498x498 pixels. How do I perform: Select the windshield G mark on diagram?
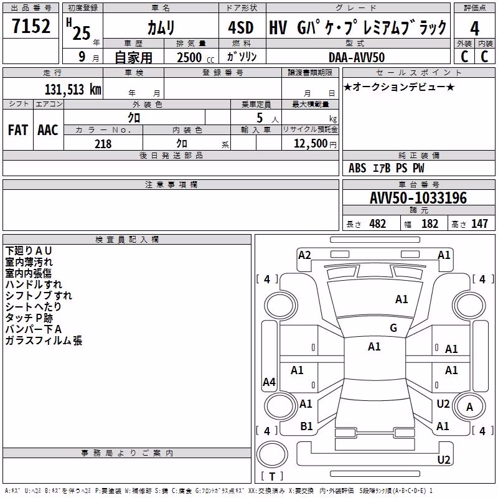393,328
